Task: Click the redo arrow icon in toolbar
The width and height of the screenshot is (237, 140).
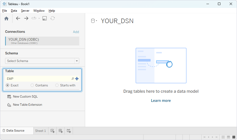Action: click(x=34, y=18)
